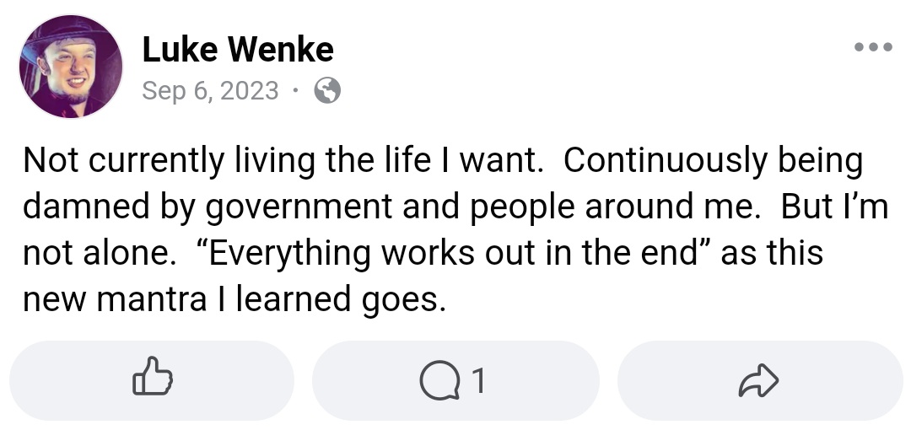Screen dimensions: 911x430
Task: Click the share arrow icon
Action: (758, 382)
